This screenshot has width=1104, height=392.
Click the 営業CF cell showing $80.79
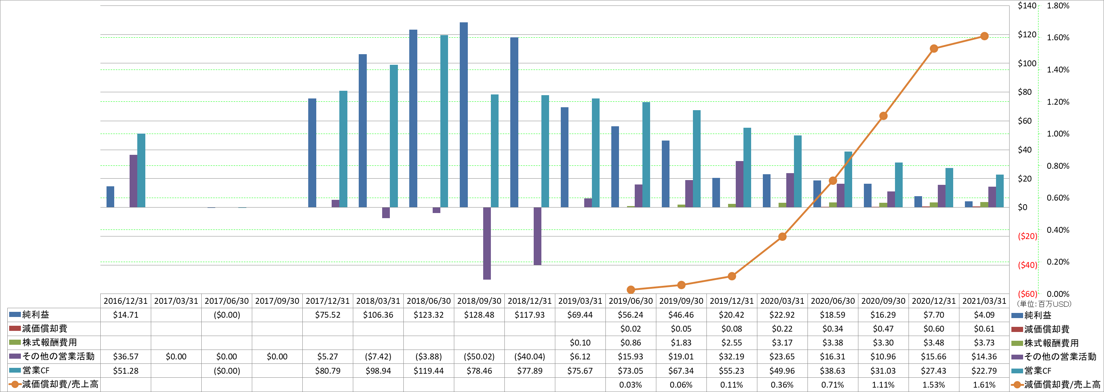click(x=327, y=370)
